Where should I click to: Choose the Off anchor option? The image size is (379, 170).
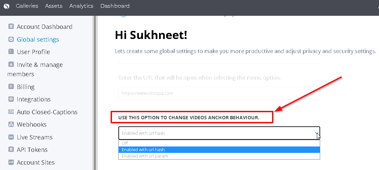[x=219, y=143]
